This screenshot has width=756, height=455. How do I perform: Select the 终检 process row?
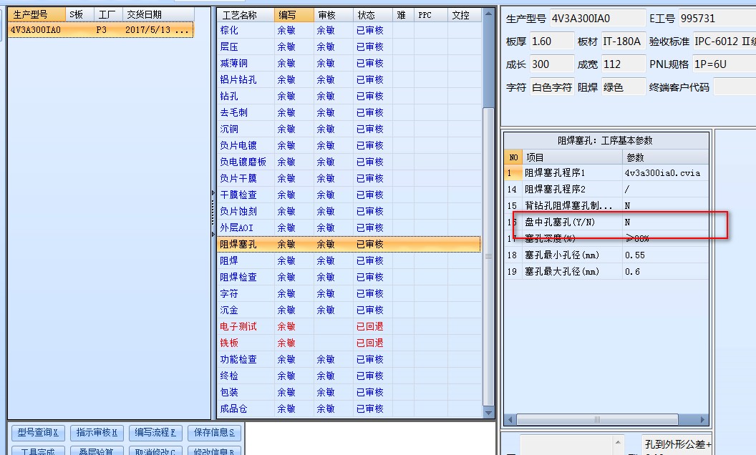(349, 376)
